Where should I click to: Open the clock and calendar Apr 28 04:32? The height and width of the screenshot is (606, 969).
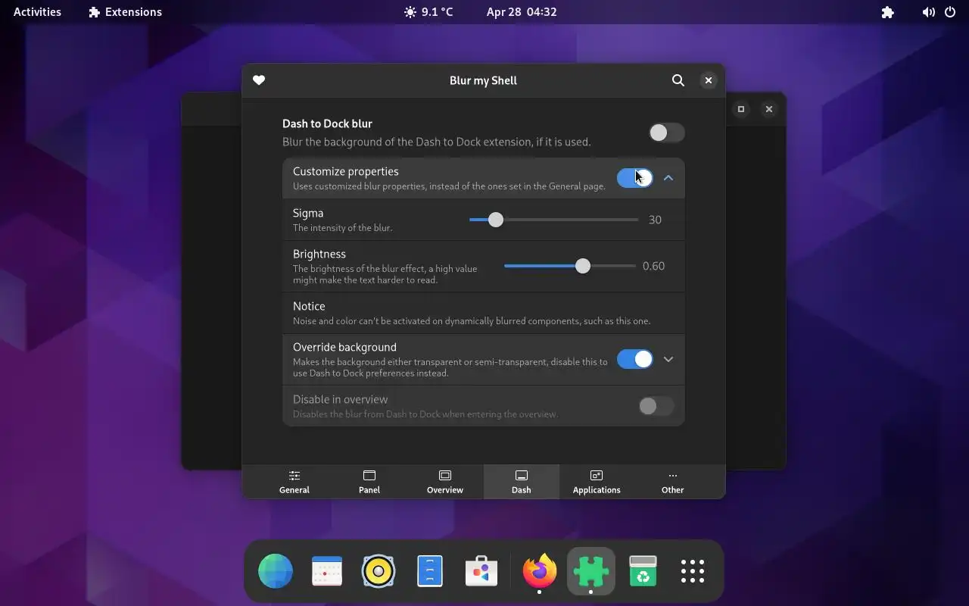(522, 12)
